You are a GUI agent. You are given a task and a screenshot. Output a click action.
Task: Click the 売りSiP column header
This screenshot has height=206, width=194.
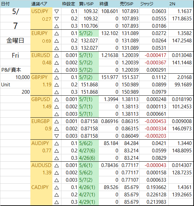(x=127, y=4)
